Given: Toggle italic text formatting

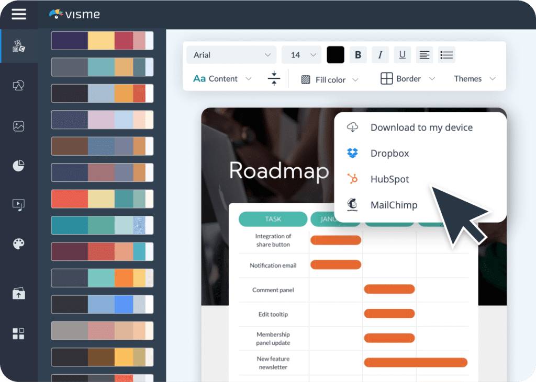Looking at the screenshot, I should (380, 54).
